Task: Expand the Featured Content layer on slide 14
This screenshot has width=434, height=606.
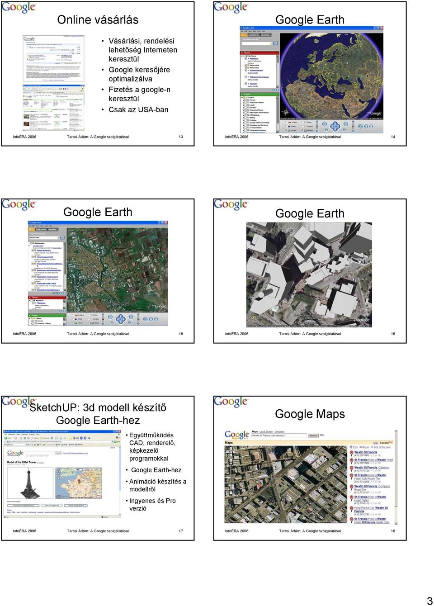Action: click(244, 103)
